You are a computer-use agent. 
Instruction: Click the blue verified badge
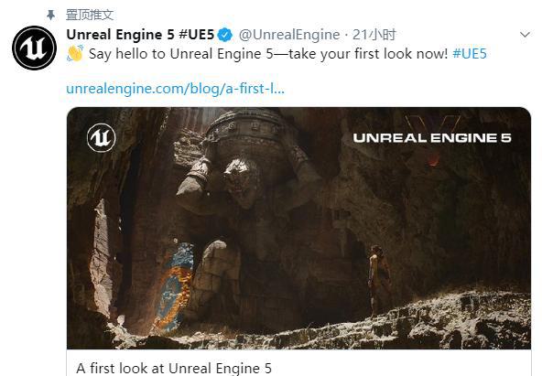(226, 35)
